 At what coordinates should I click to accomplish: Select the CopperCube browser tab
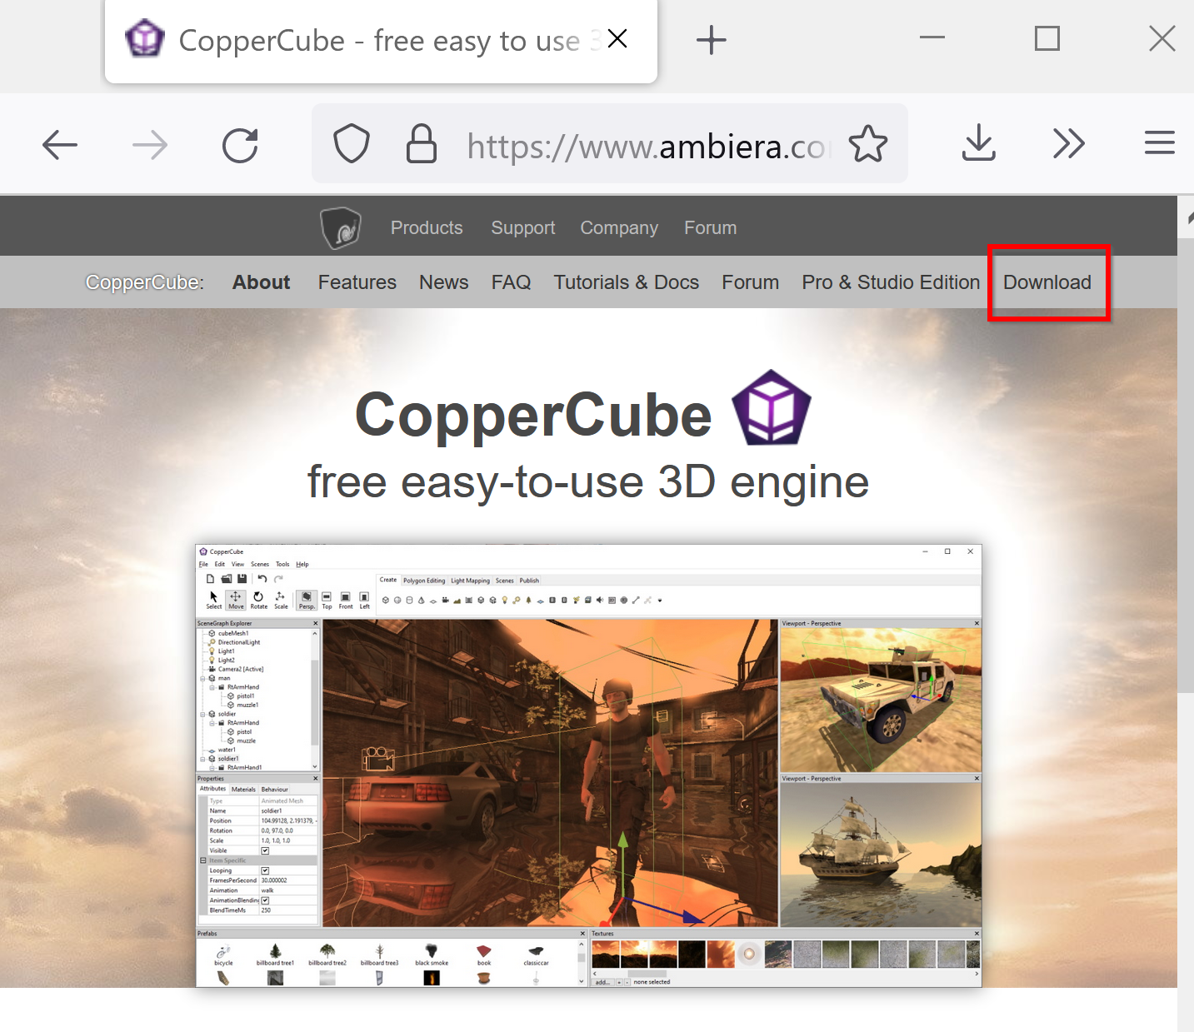coord(381,42)
